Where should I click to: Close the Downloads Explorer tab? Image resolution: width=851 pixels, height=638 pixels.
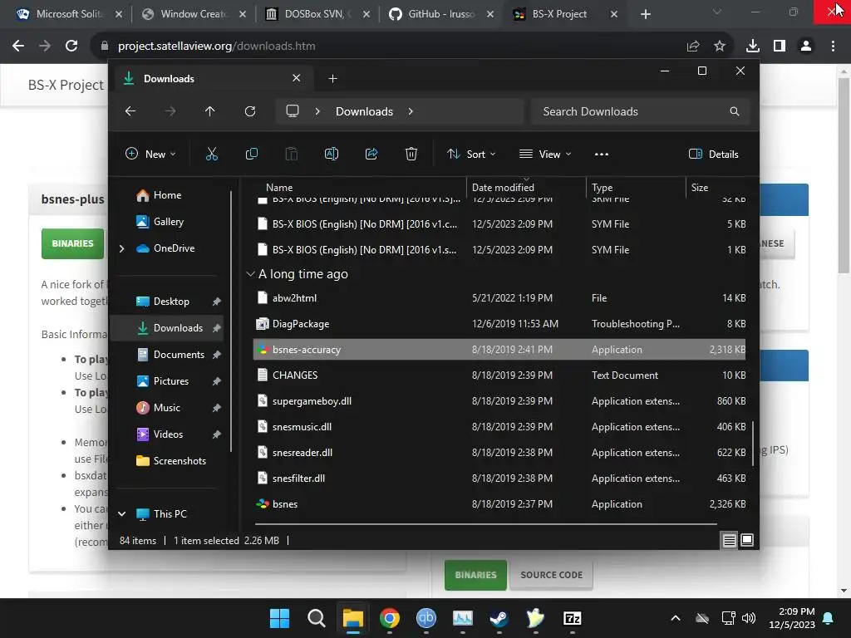coord(297,78)
